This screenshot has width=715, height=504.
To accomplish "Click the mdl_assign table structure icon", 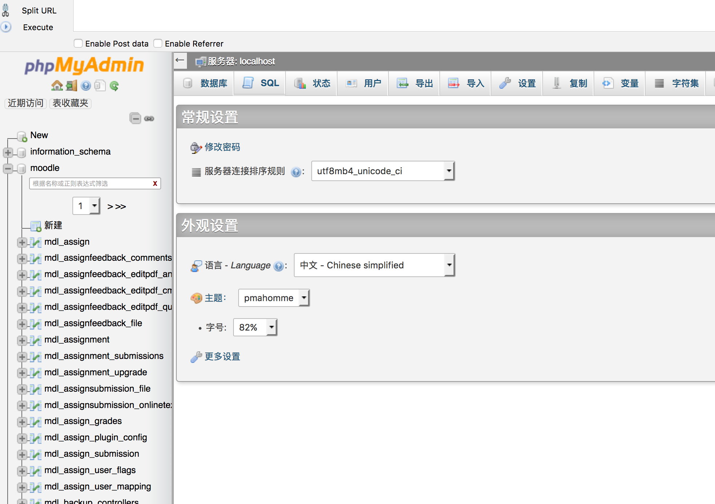I will [x=36, y=242].
